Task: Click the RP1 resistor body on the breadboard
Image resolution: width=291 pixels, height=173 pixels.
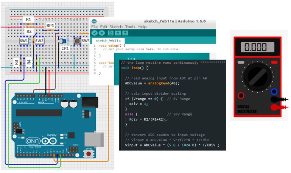Action: click(x=51, y=30)
